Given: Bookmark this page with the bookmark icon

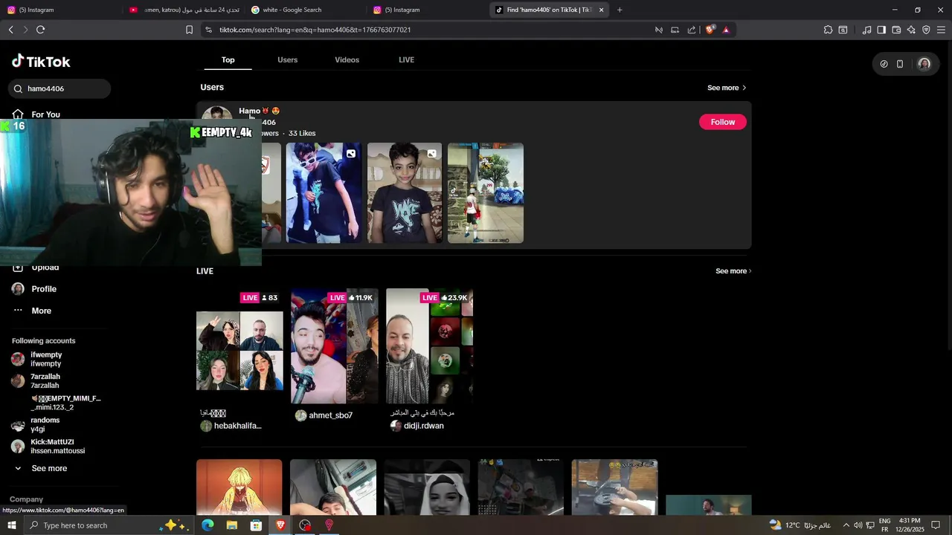Looking at the screenshot, I should tap(189, 30).
